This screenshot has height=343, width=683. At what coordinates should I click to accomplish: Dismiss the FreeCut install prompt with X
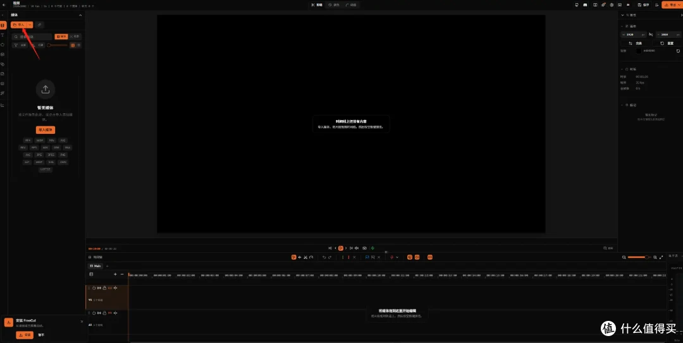(x=82, y=322)
